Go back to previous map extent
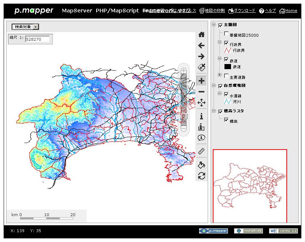The image size is (305, 242). [201, 45]
